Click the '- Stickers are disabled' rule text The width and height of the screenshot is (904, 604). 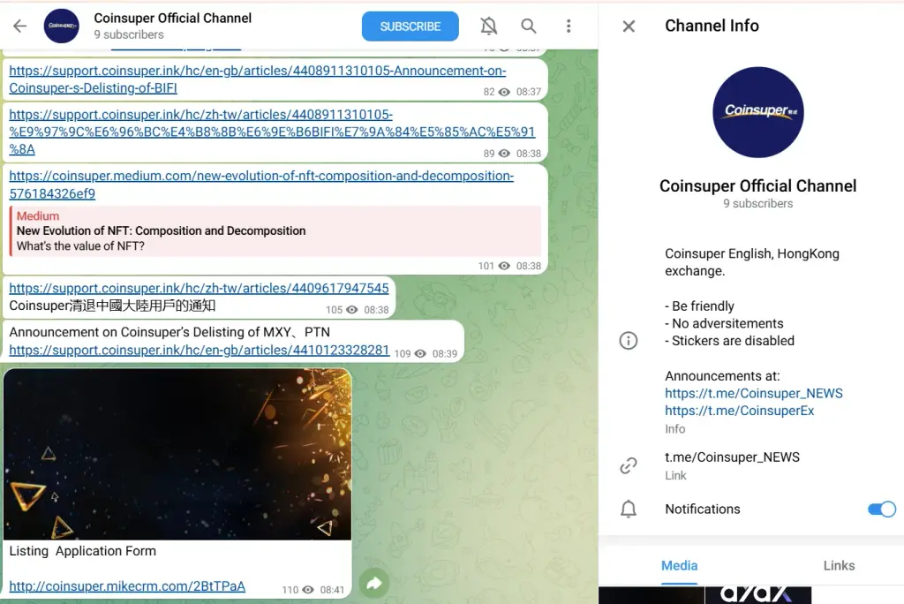(729, 341)
